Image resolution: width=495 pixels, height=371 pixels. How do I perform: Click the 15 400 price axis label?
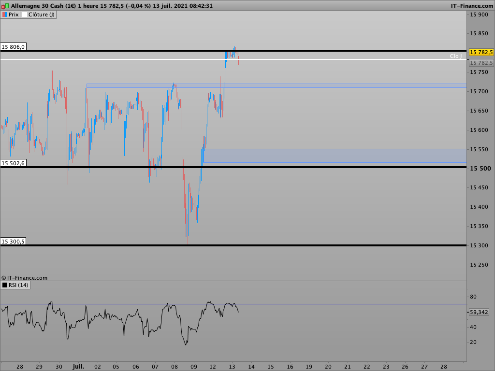tap(479, 207)
